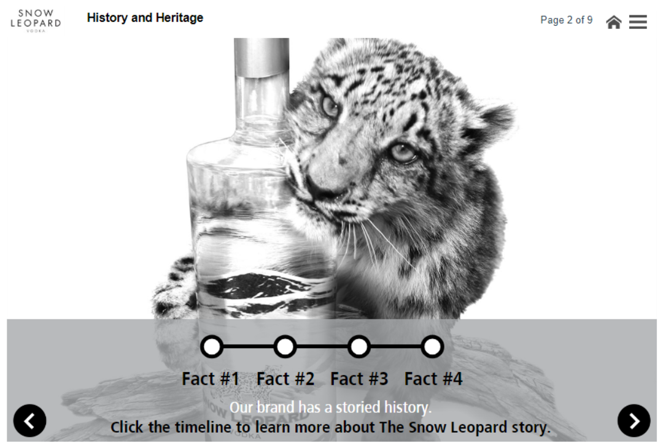Click the previous page arrow button

(x=29, y=420)
